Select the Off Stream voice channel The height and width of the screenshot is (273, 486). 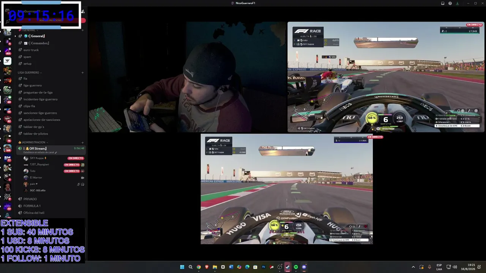[51, 149]
